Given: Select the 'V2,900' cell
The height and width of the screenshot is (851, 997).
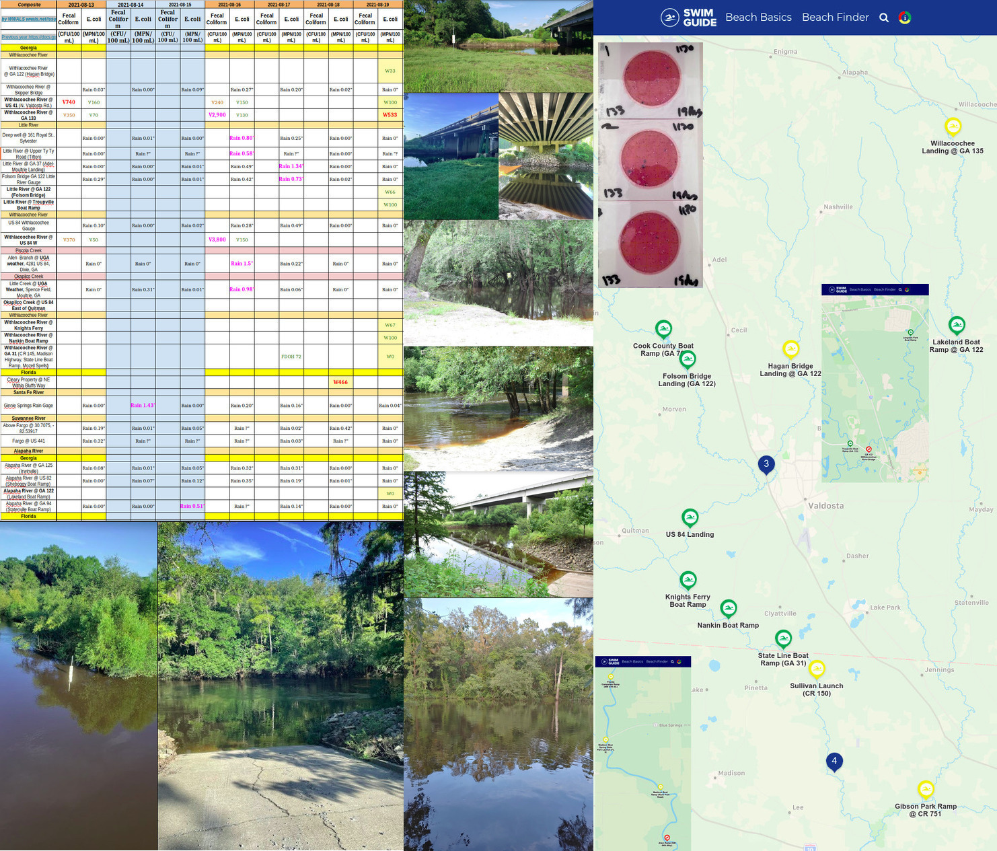Looking at the screenshot, I should (x=217, y=115).
